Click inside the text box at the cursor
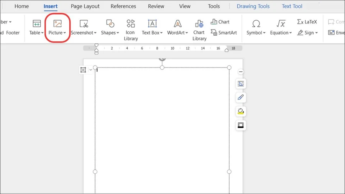The width and height of the screenshot is (345, 194). tap(97, 70)
